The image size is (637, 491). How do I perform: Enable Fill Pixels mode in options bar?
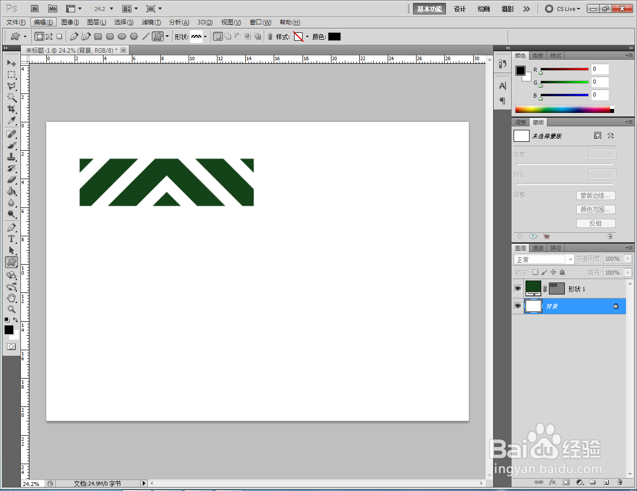coord(59,36)
